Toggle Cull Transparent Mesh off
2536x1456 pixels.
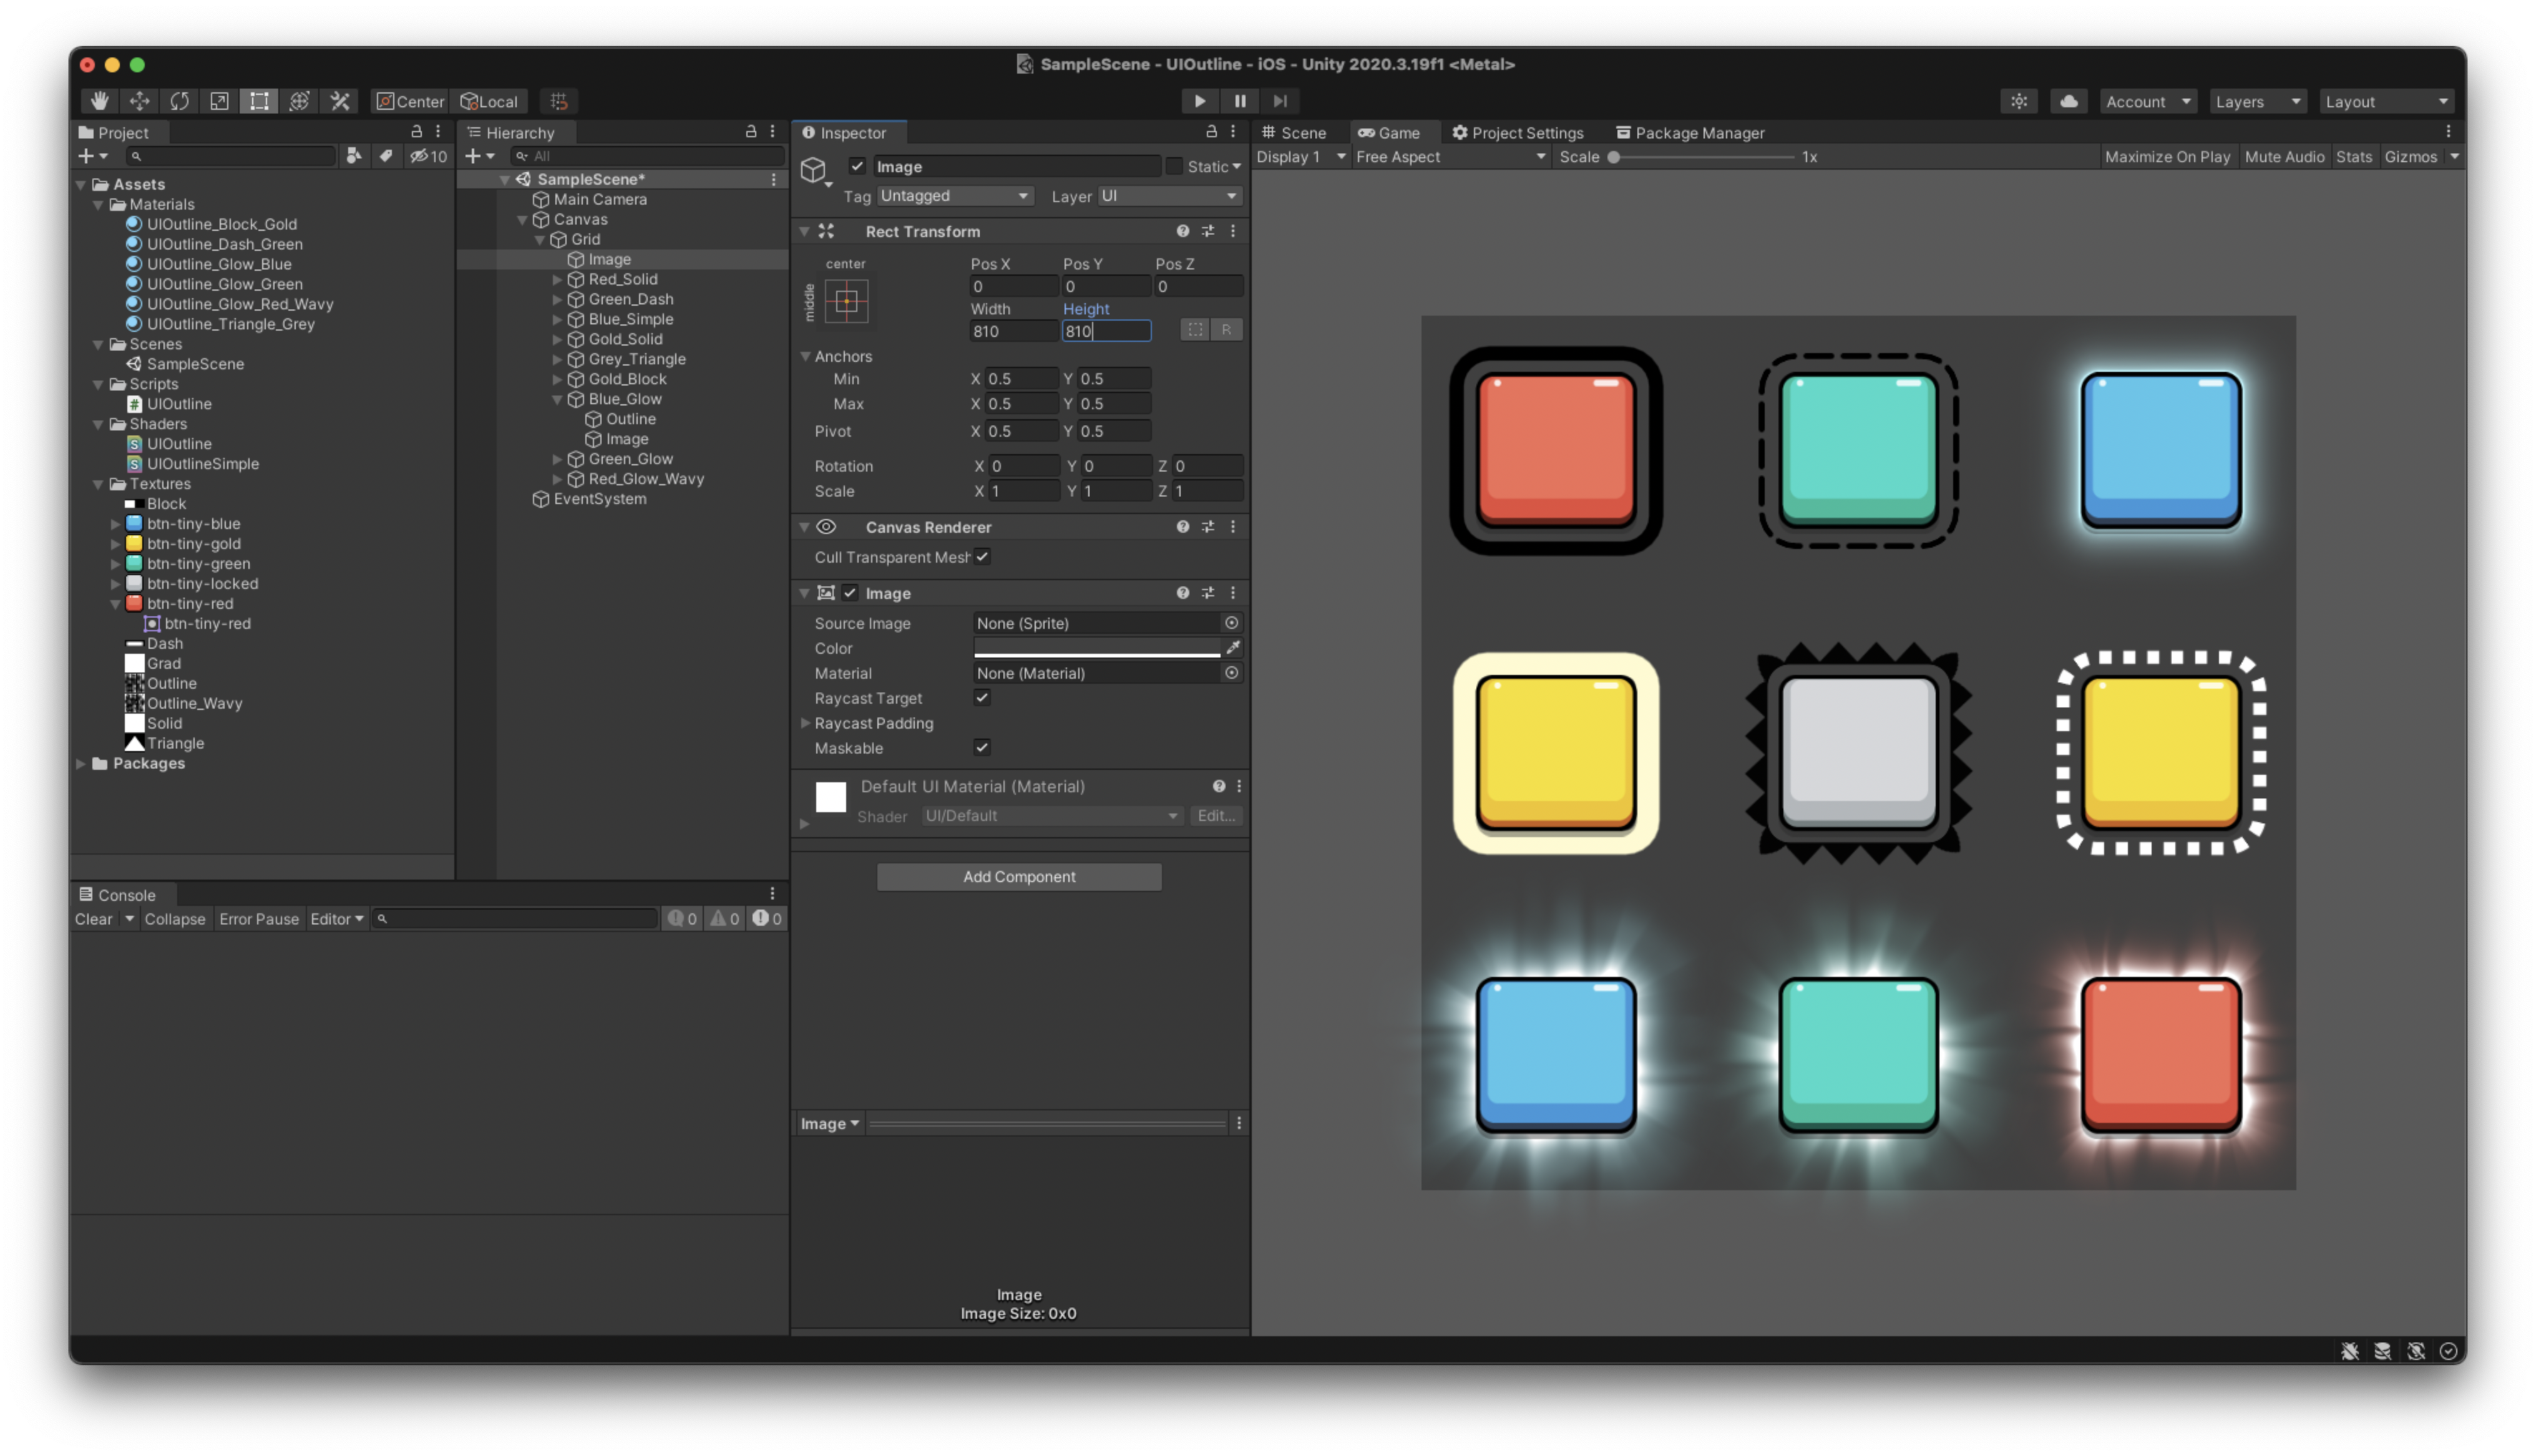pyautogui.click(x=983, y=557)
